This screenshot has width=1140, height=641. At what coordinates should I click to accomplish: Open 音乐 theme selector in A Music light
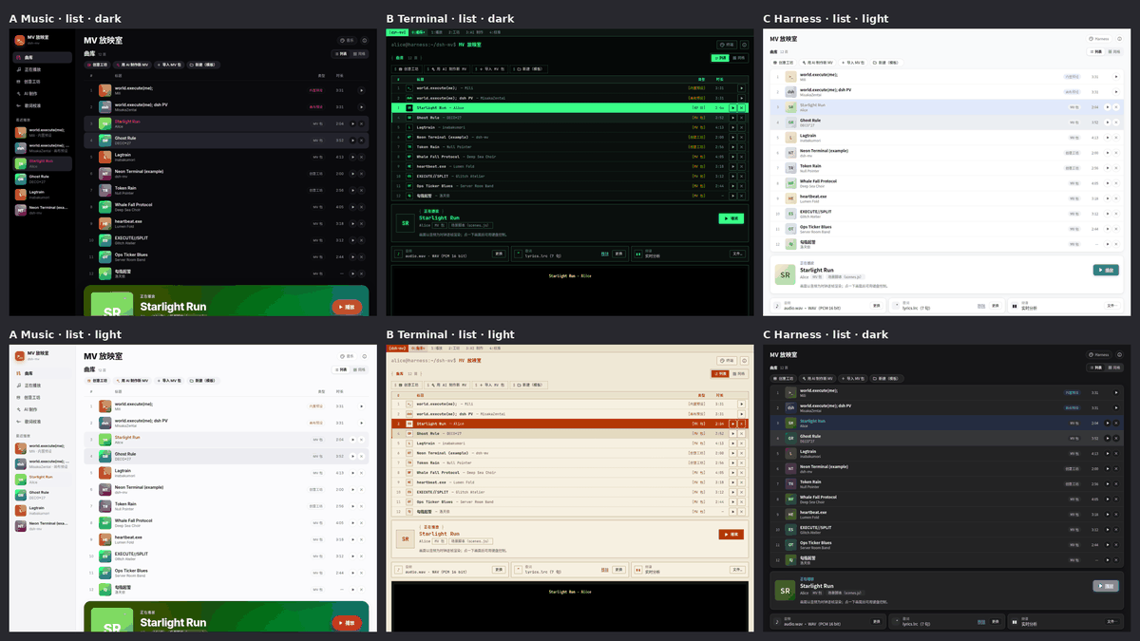coord(348,357)
